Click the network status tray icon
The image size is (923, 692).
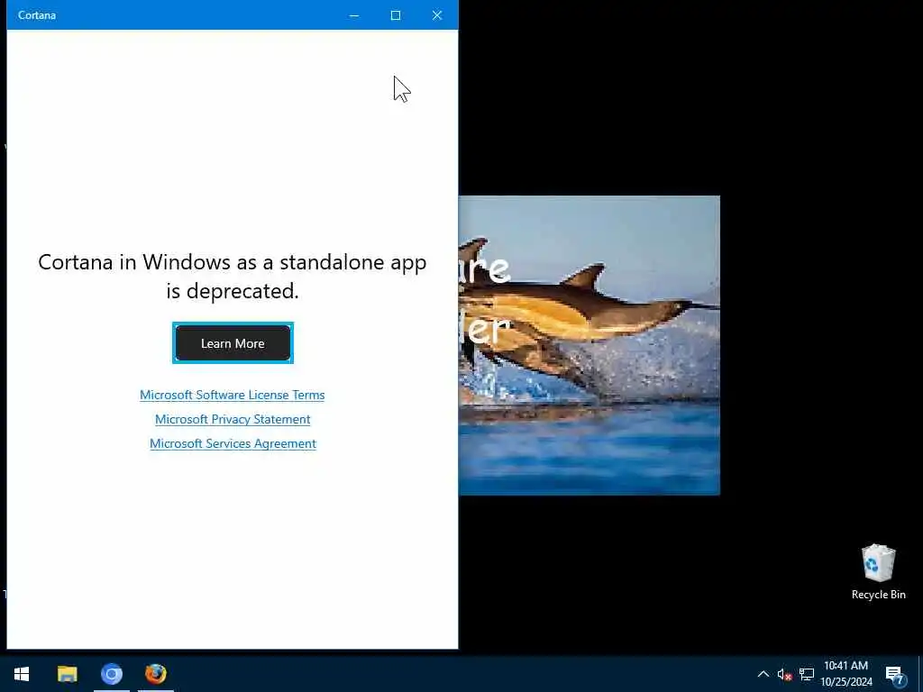click(x=807, y=674)
